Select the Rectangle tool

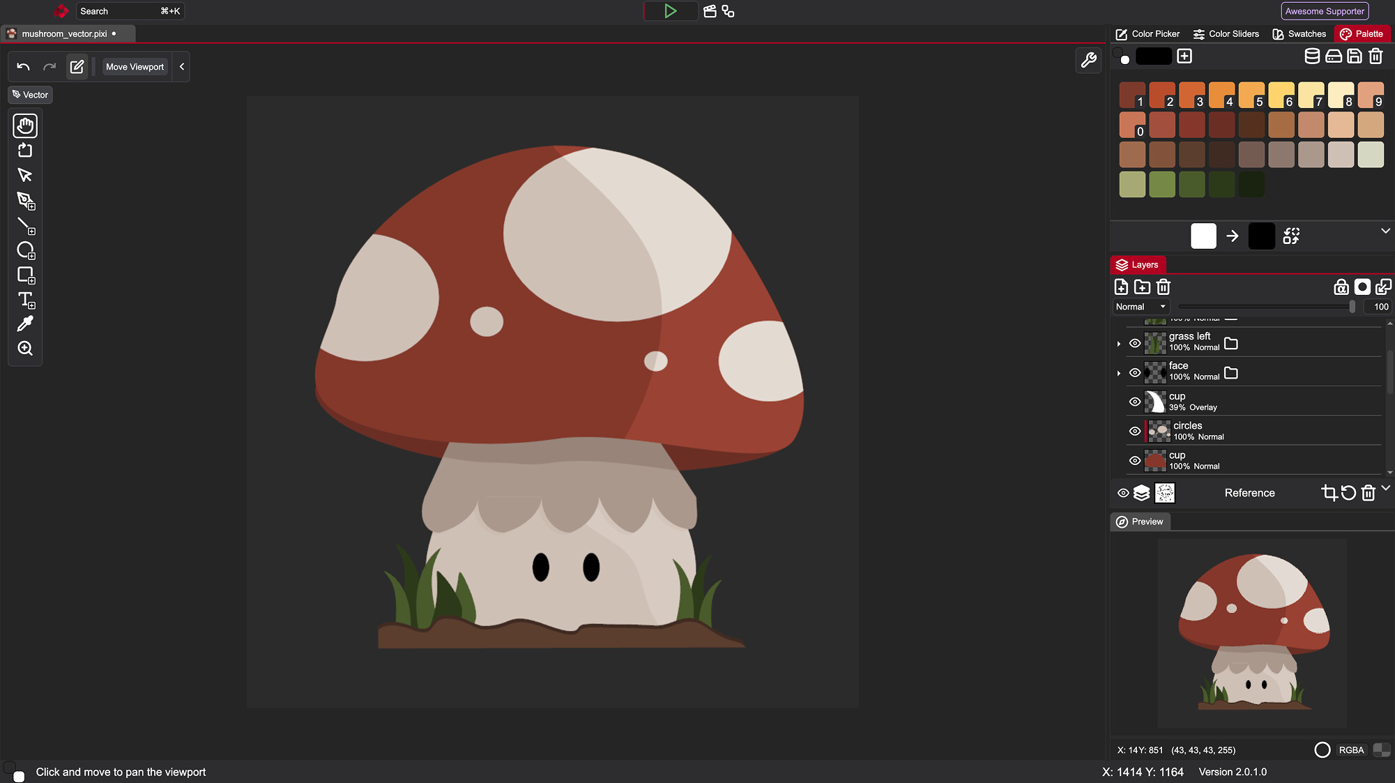pyautogui.click(x=25, y=275)
